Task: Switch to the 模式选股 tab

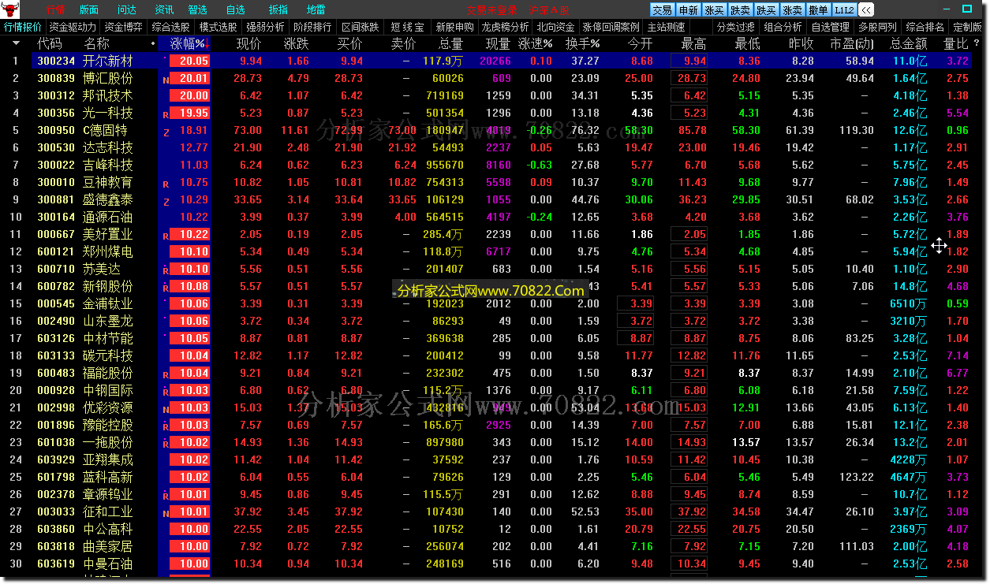Action: tap(219, 27)
